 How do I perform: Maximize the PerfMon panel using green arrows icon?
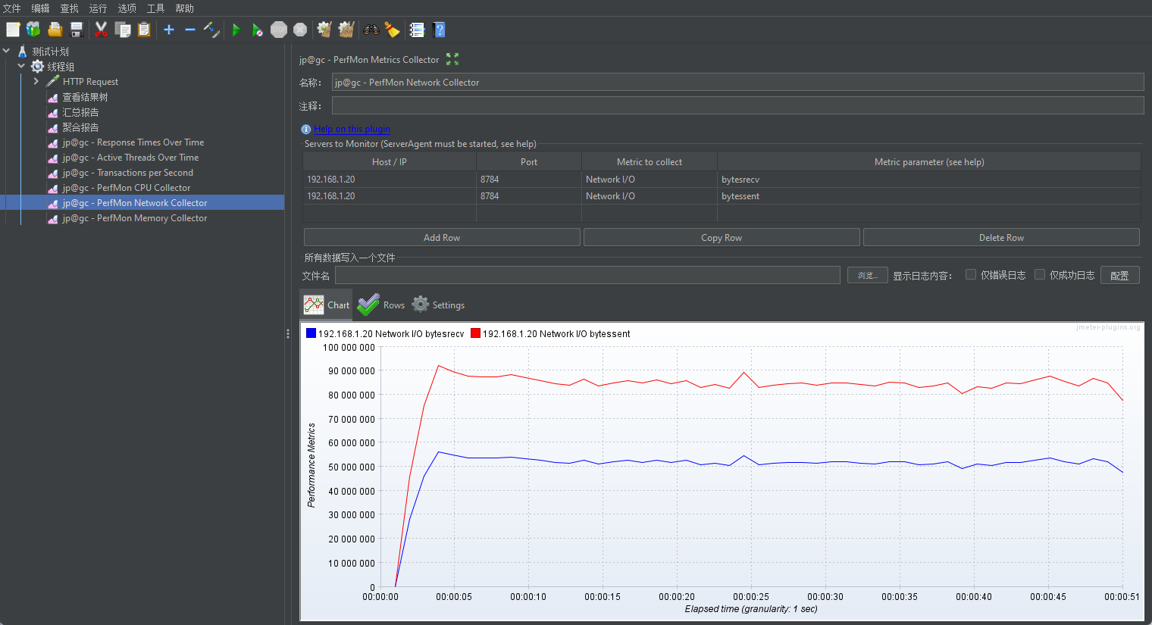(x=452, y=59)
